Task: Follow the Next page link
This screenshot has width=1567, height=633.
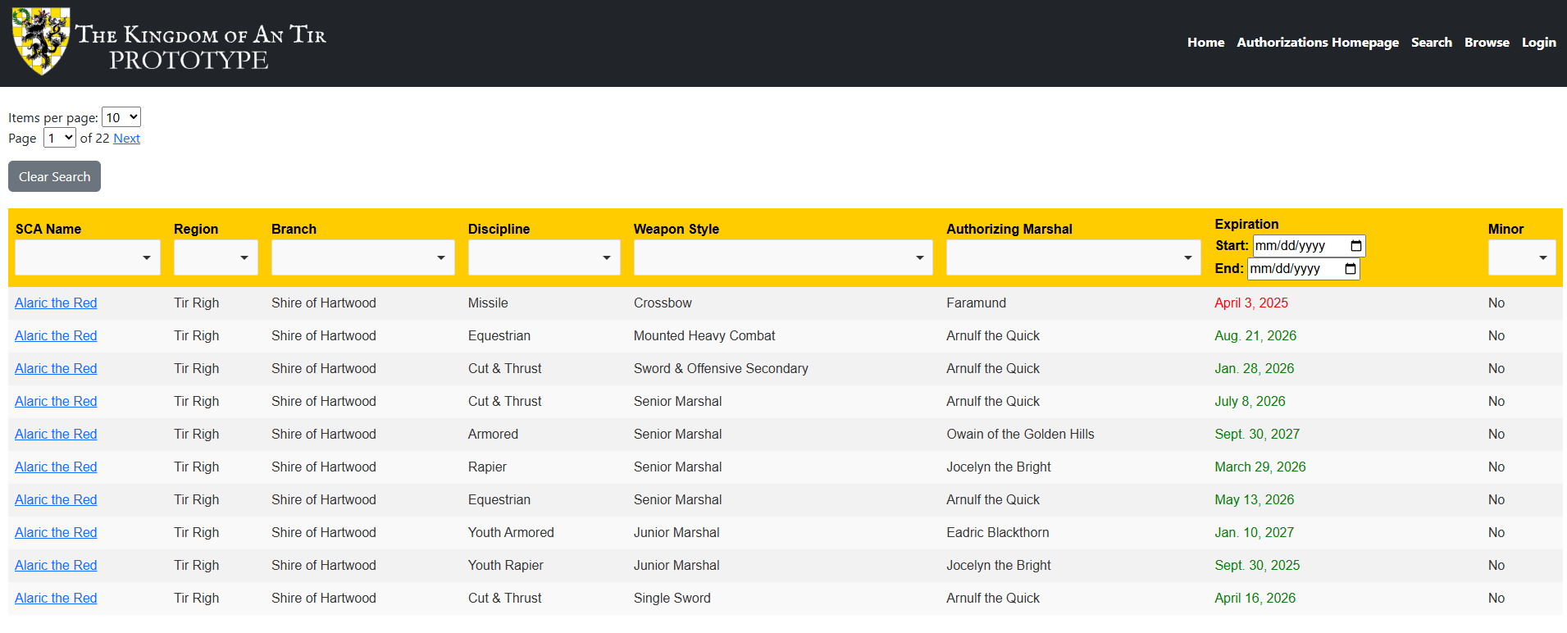Action: coord(126,139)
